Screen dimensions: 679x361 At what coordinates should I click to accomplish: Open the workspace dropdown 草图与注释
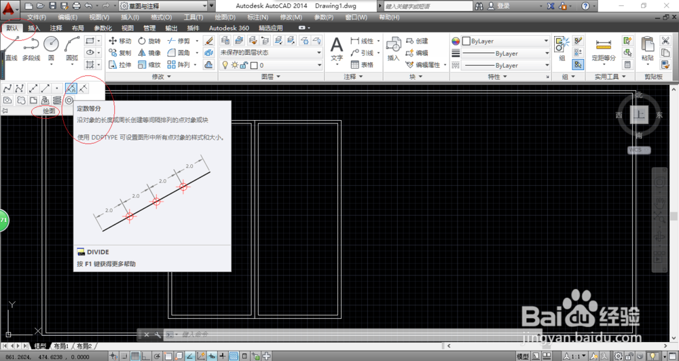point(163,6)
